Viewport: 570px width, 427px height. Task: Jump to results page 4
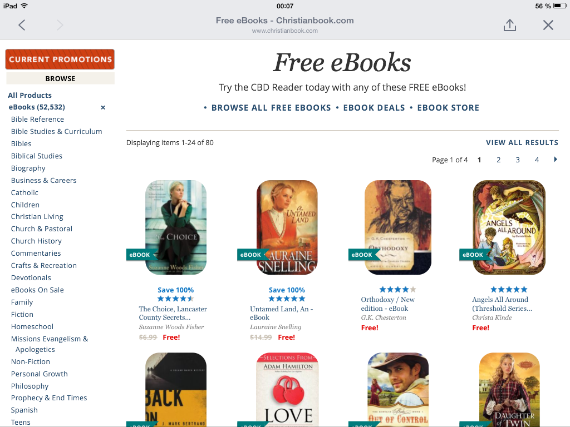pyautogui.click(x=537, y=160)
